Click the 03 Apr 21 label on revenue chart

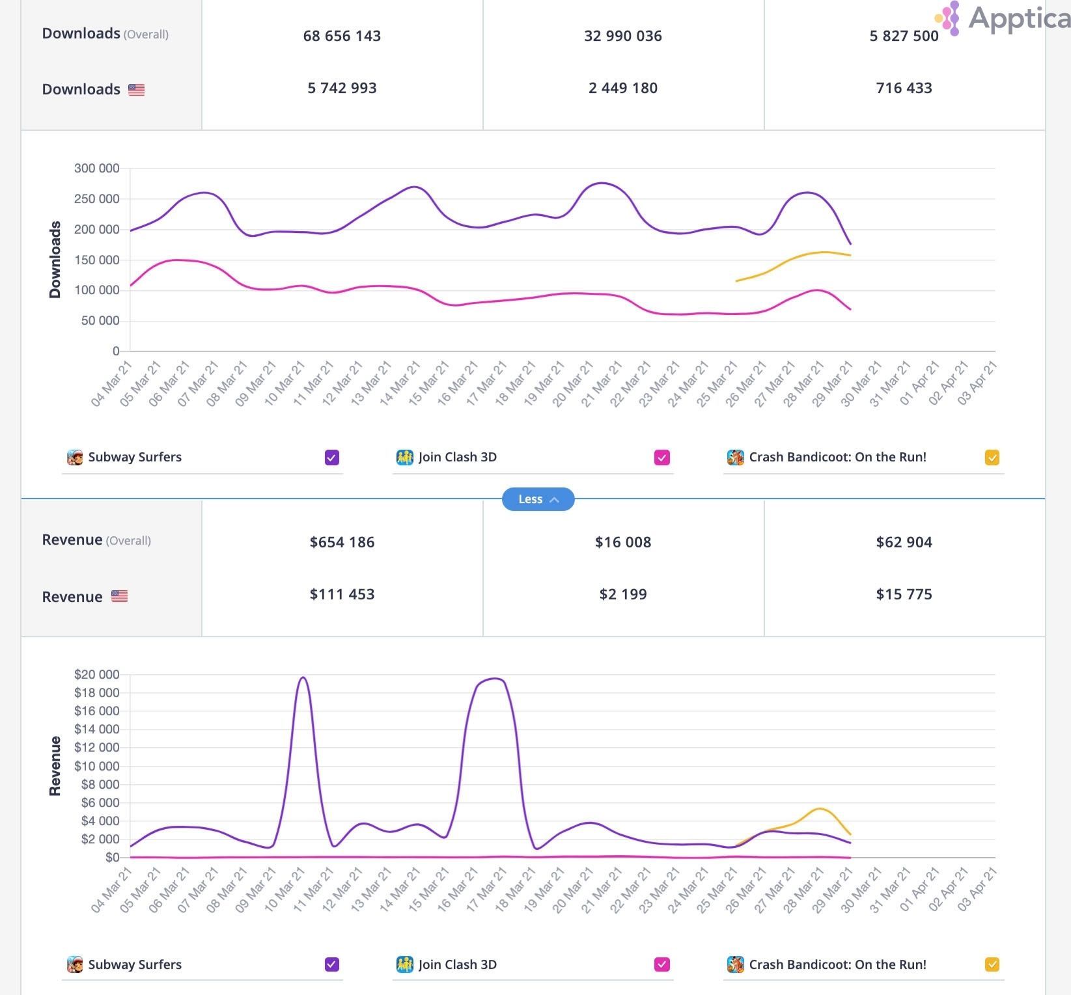[977, 890]
